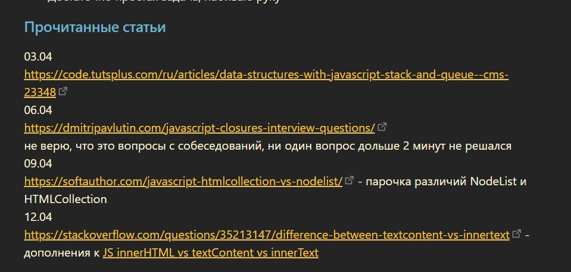Click the standalone HTMLCollection text line
Screen dimensions: 571x272
(x=65, y=199)
